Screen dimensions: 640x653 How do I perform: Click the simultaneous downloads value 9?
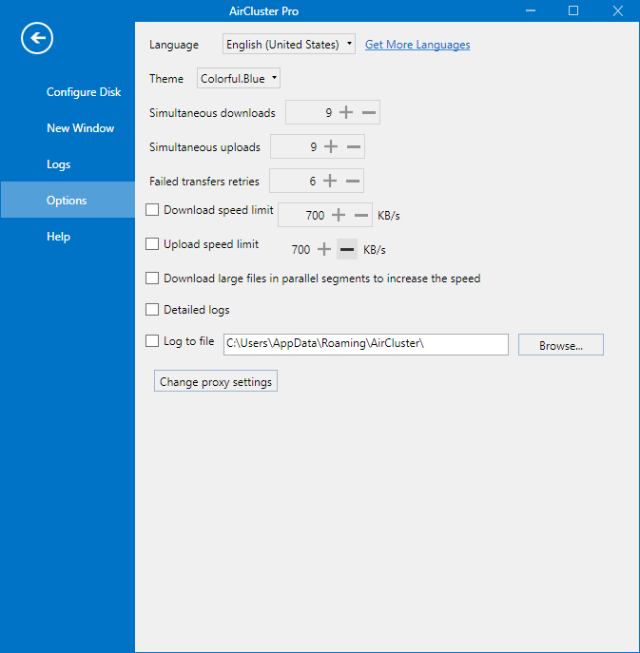(329, 112)
